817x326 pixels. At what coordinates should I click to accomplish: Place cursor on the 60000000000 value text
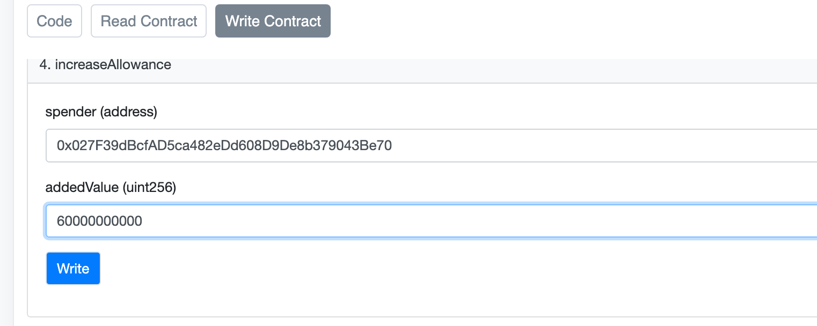click(99, 221)
